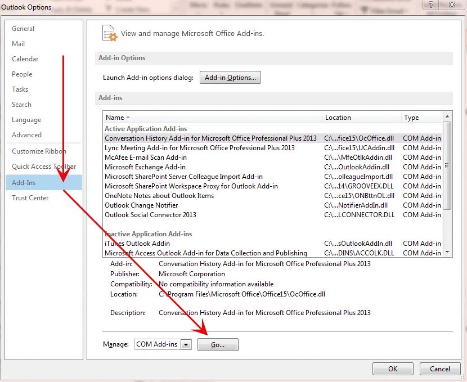Sort list by Location column header
Viewport: 467px width, 382px height.
coord(362,118)
